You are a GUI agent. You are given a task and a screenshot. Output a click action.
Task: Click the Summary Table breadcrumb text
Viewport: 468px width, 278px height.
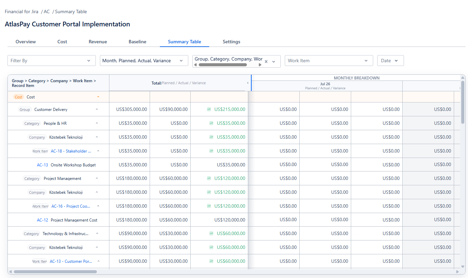(x=71, y=11)
